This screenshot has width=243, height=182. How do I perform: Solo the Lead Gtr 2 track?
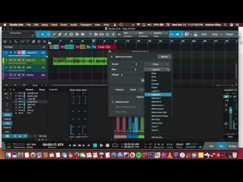coord(15,53)
